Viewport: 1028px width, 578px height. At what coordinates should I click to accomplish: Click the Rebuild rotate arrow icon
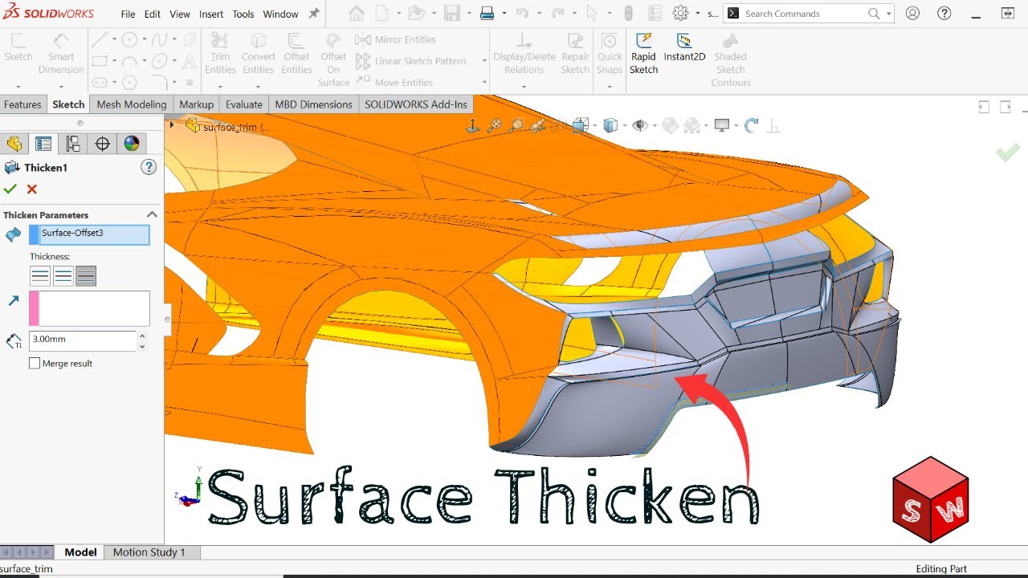[x=752, y=125]
